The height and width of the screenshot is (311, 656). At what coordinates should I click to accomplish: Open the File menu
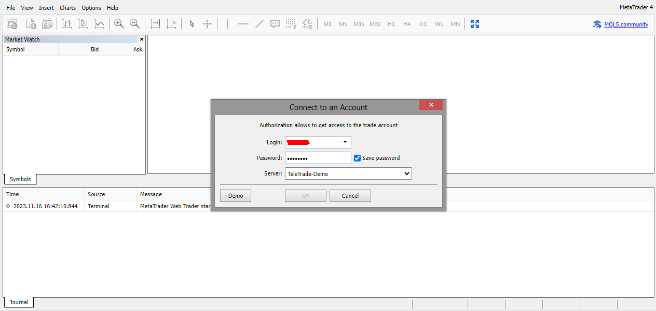pos(11,8)
